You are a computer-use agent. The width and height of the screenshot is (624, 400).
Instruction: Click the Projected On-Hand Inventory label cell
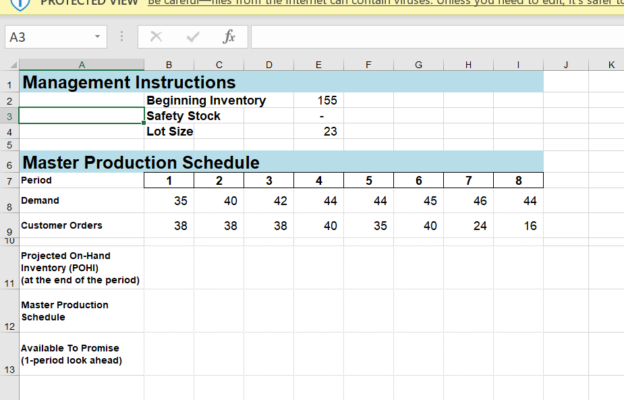[82, 268]
